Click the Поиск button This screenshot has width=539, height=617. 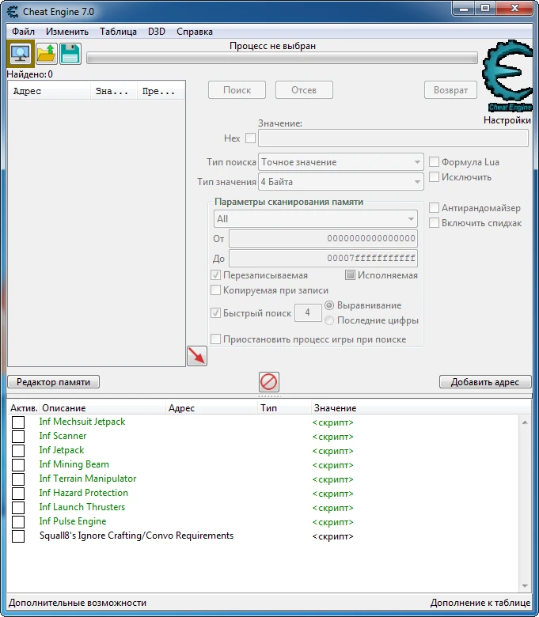[237, 90]
